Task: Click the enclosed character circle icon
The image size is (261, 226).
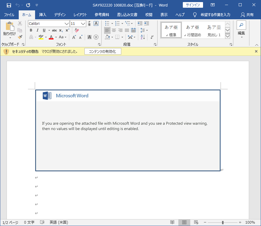Action: click(x=96, y=37)
